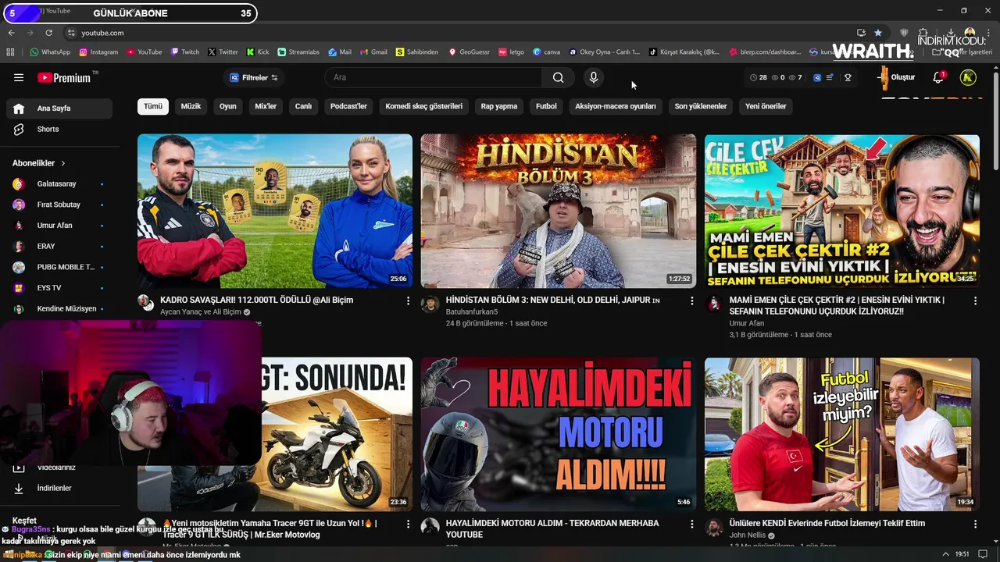Open the shield extension icon

click(x=905, y=33)
